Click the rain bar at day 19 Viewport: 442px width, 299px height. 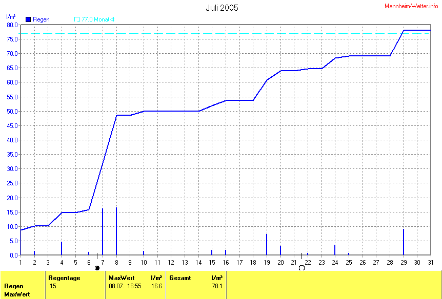[x=267, y=244]
